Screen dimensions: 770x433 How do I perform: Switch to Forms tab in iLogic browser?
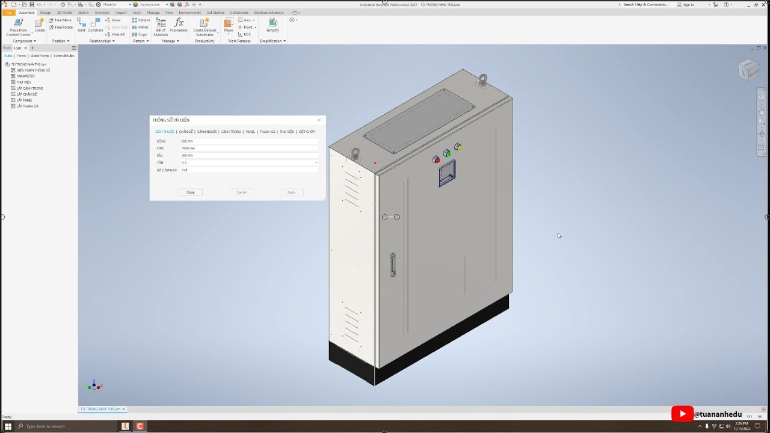[22, 55]
